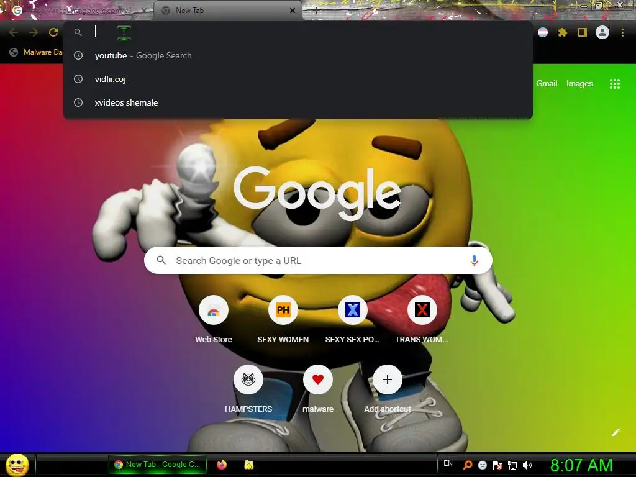Click the Add shortcut plus button
The width and height of the screenshot is (636, 477).
click(388, 379)
